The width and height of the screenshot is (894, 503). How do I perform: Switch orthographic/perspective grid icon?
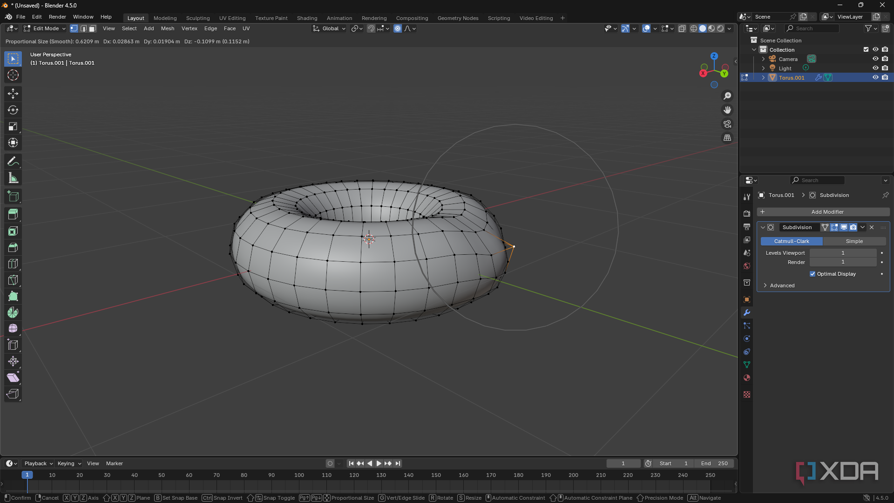727,138
